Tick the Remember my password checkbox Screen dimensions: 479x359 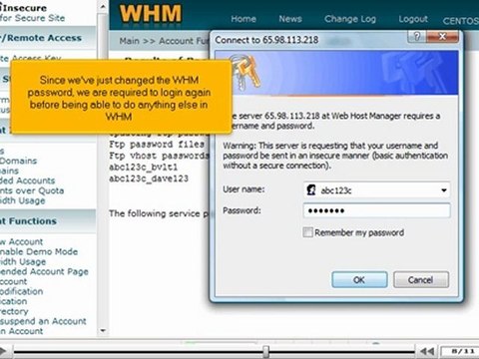[307, 232]
